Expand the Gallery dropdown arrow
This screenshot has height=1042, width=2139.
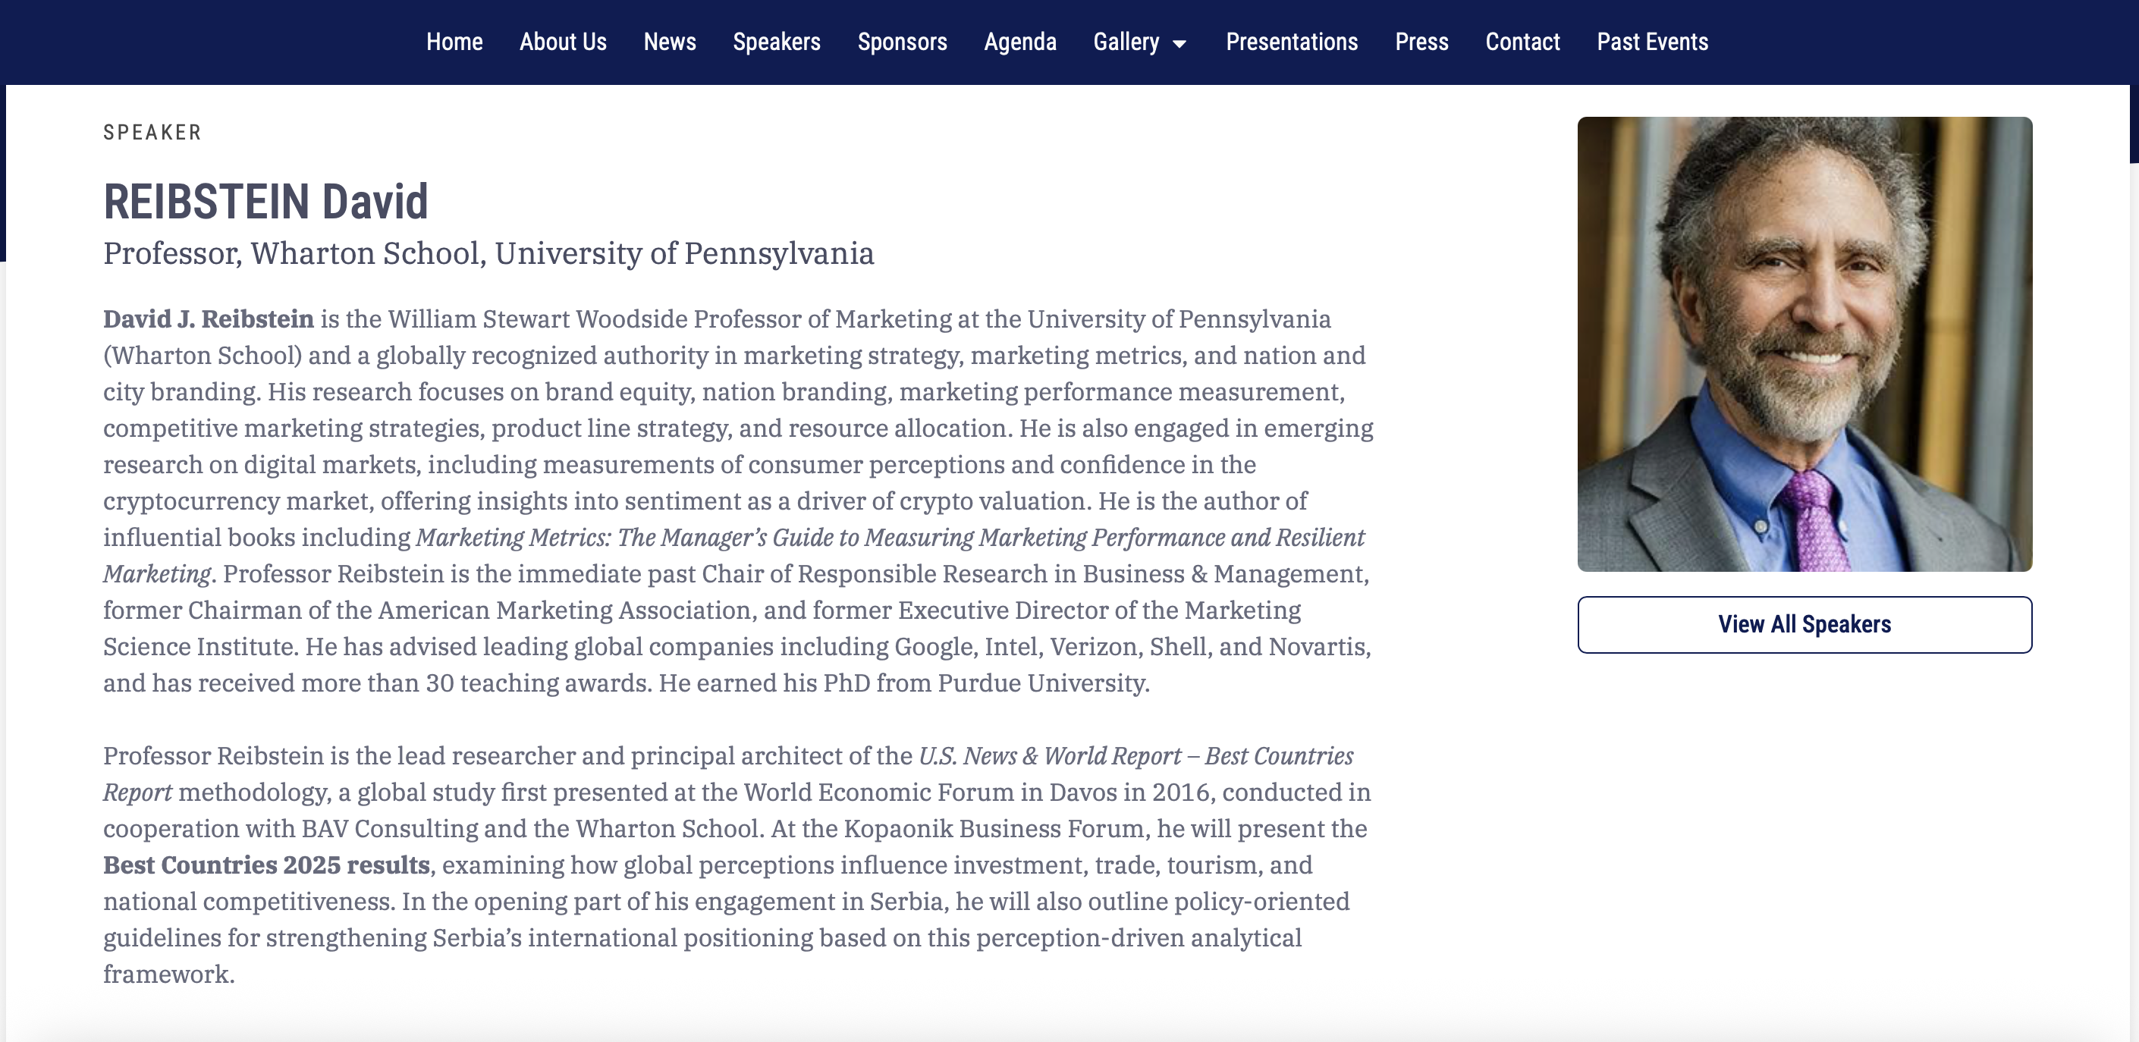pyautogui.click(x=1179, y=43)
